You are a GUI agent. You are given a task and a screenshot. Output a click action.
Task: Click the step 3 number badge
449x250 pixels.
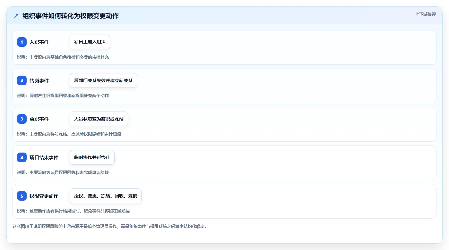click(22, 119)
